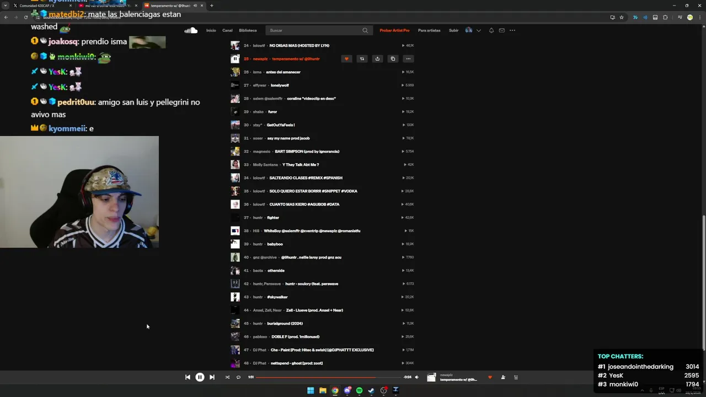The width and height of the screenshot is (706, 397).
Task: Open Probar Artist Pro link
Action: pyautogui.click(x=394, y=30)
